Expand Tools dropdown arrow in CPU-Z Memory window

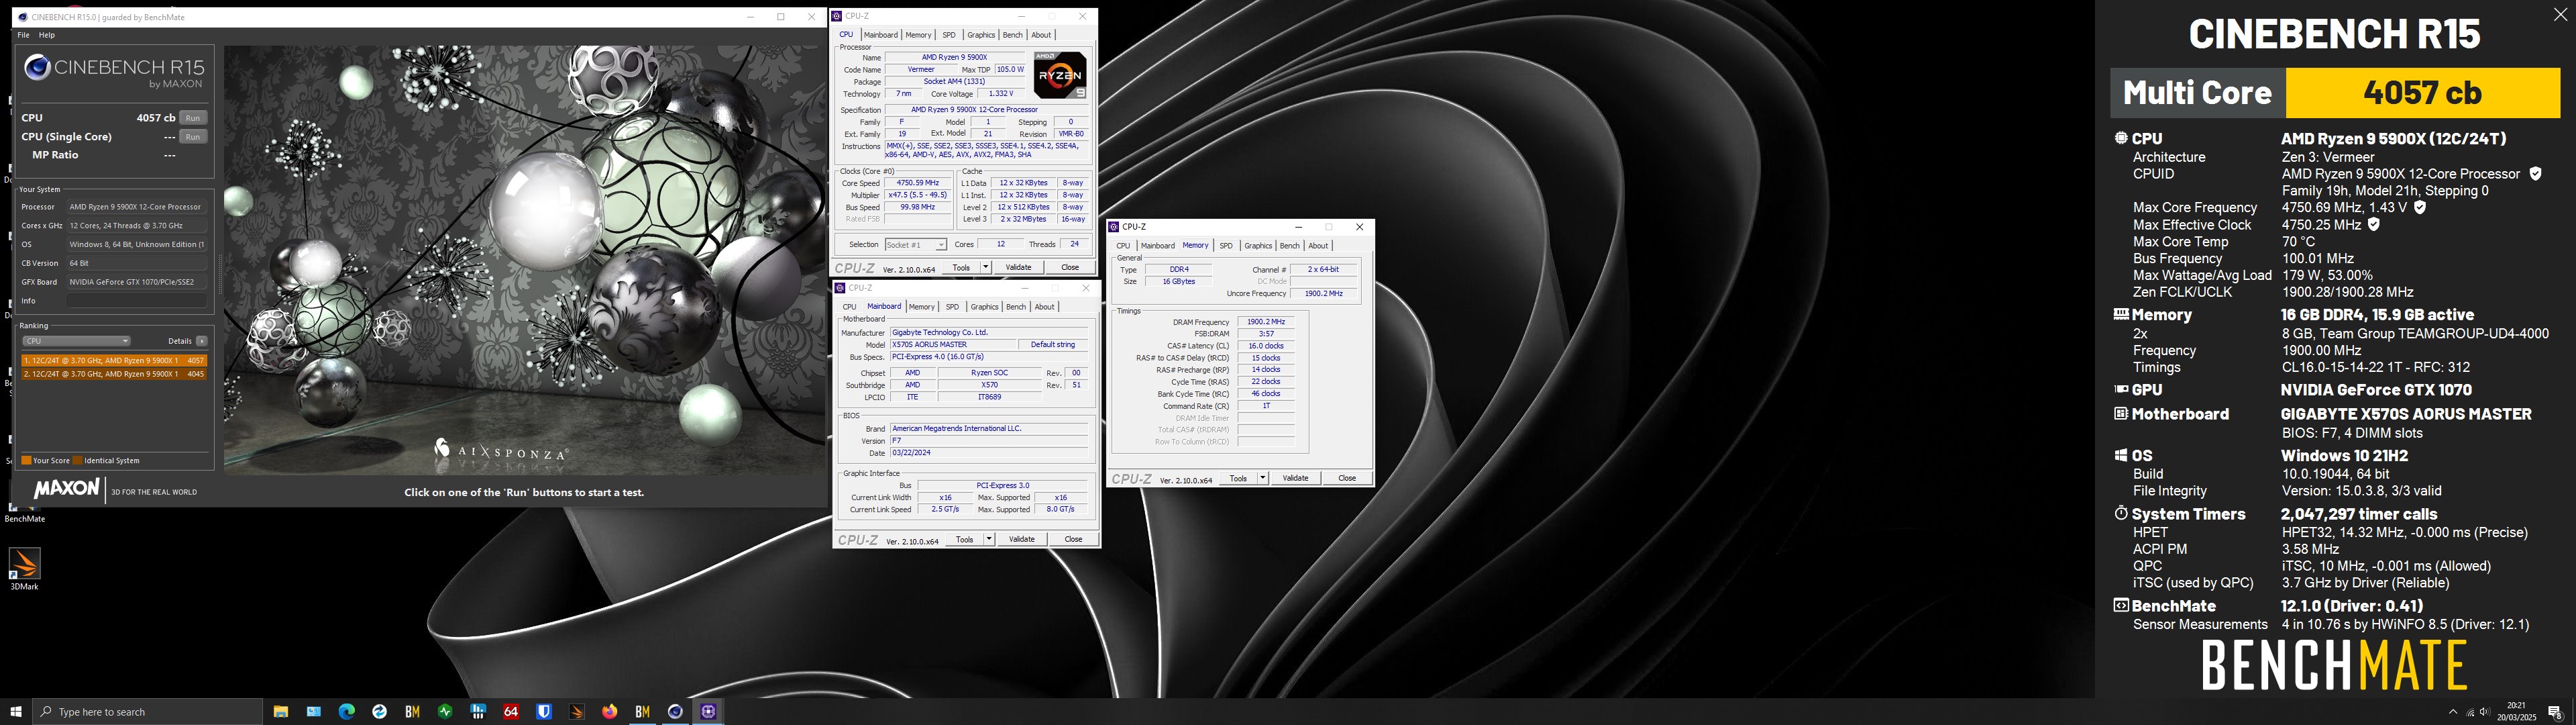1263,479
